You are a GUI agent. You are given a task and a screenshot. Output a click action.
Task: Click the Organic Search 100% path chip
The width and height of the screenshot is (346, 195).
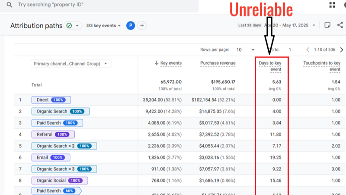click(x=61, y=111)
